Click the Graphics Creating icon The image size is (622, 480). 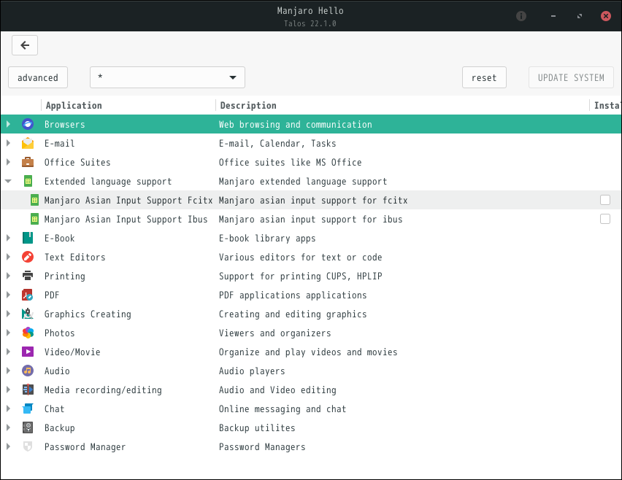(28, 314)
